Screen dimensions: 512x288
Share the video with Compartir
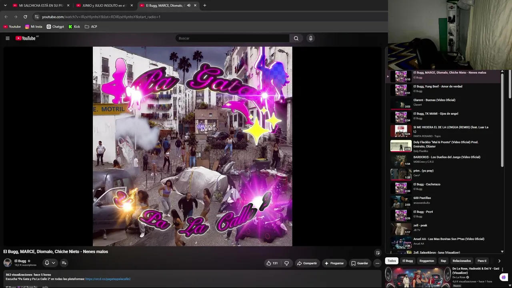pyautogui.click(x=307, y=263)
